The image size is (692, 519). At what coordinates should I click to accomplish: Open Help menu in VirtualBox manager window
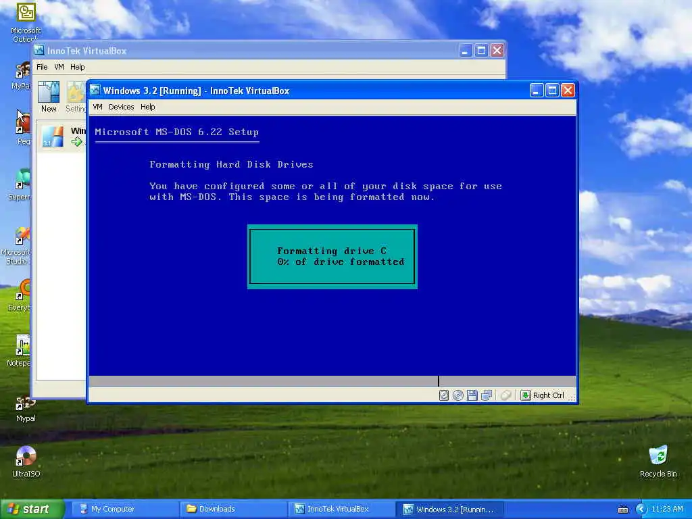coord(78,67)
